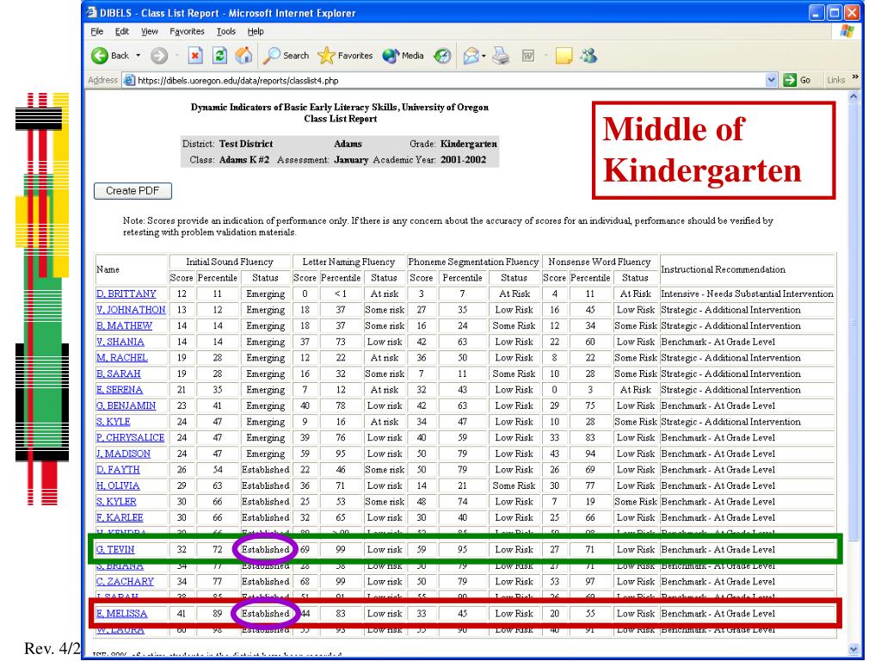Open the History clock icon
This screenshot has width=881, height=661.
[x=443, y=56]
